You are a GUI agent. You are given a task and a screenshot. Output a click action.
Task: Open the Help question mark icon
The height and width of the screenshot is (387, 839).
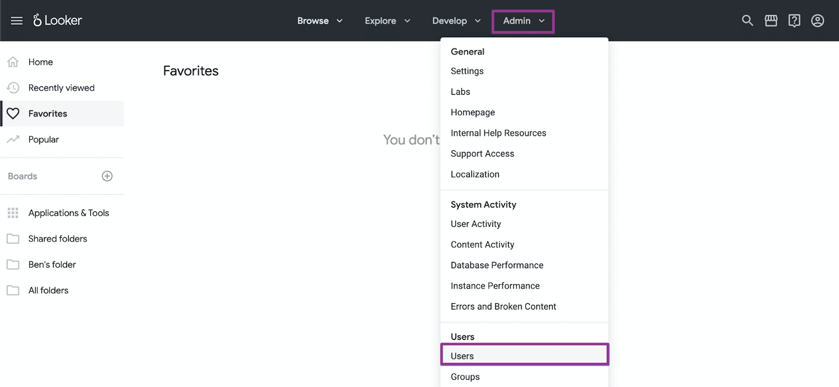click(x=794, y=21)
